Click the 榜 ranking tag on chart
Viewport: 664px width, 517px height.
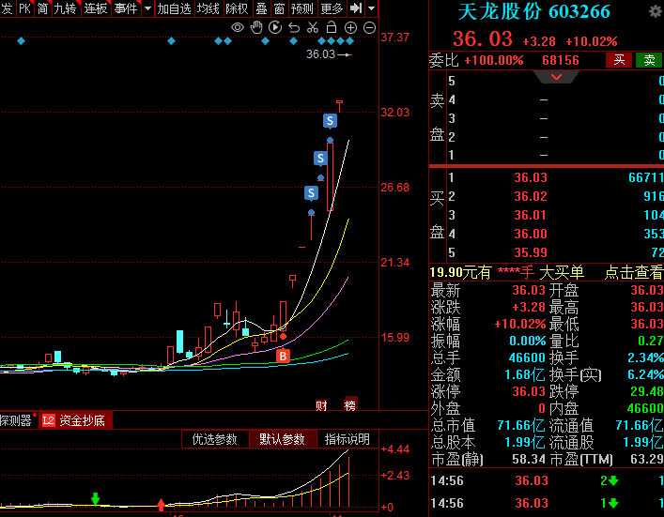pos(350,405)
